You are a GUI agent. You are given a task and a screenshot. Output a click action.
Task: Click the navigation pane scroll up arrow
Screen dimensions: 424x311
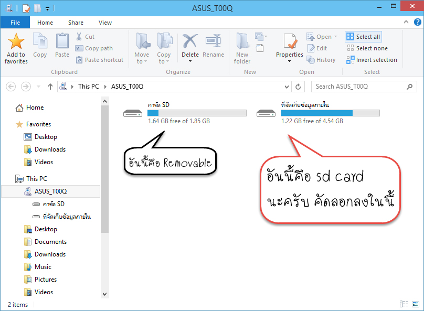104,102
